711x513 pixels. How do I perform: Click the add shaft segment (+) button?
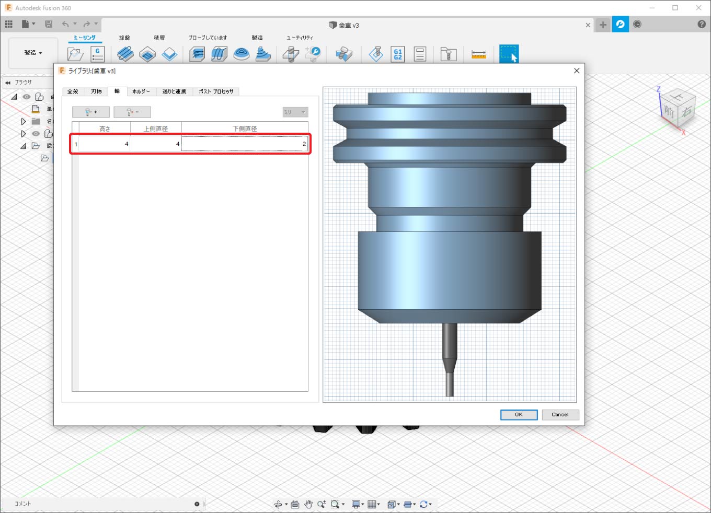pos(90,112)
